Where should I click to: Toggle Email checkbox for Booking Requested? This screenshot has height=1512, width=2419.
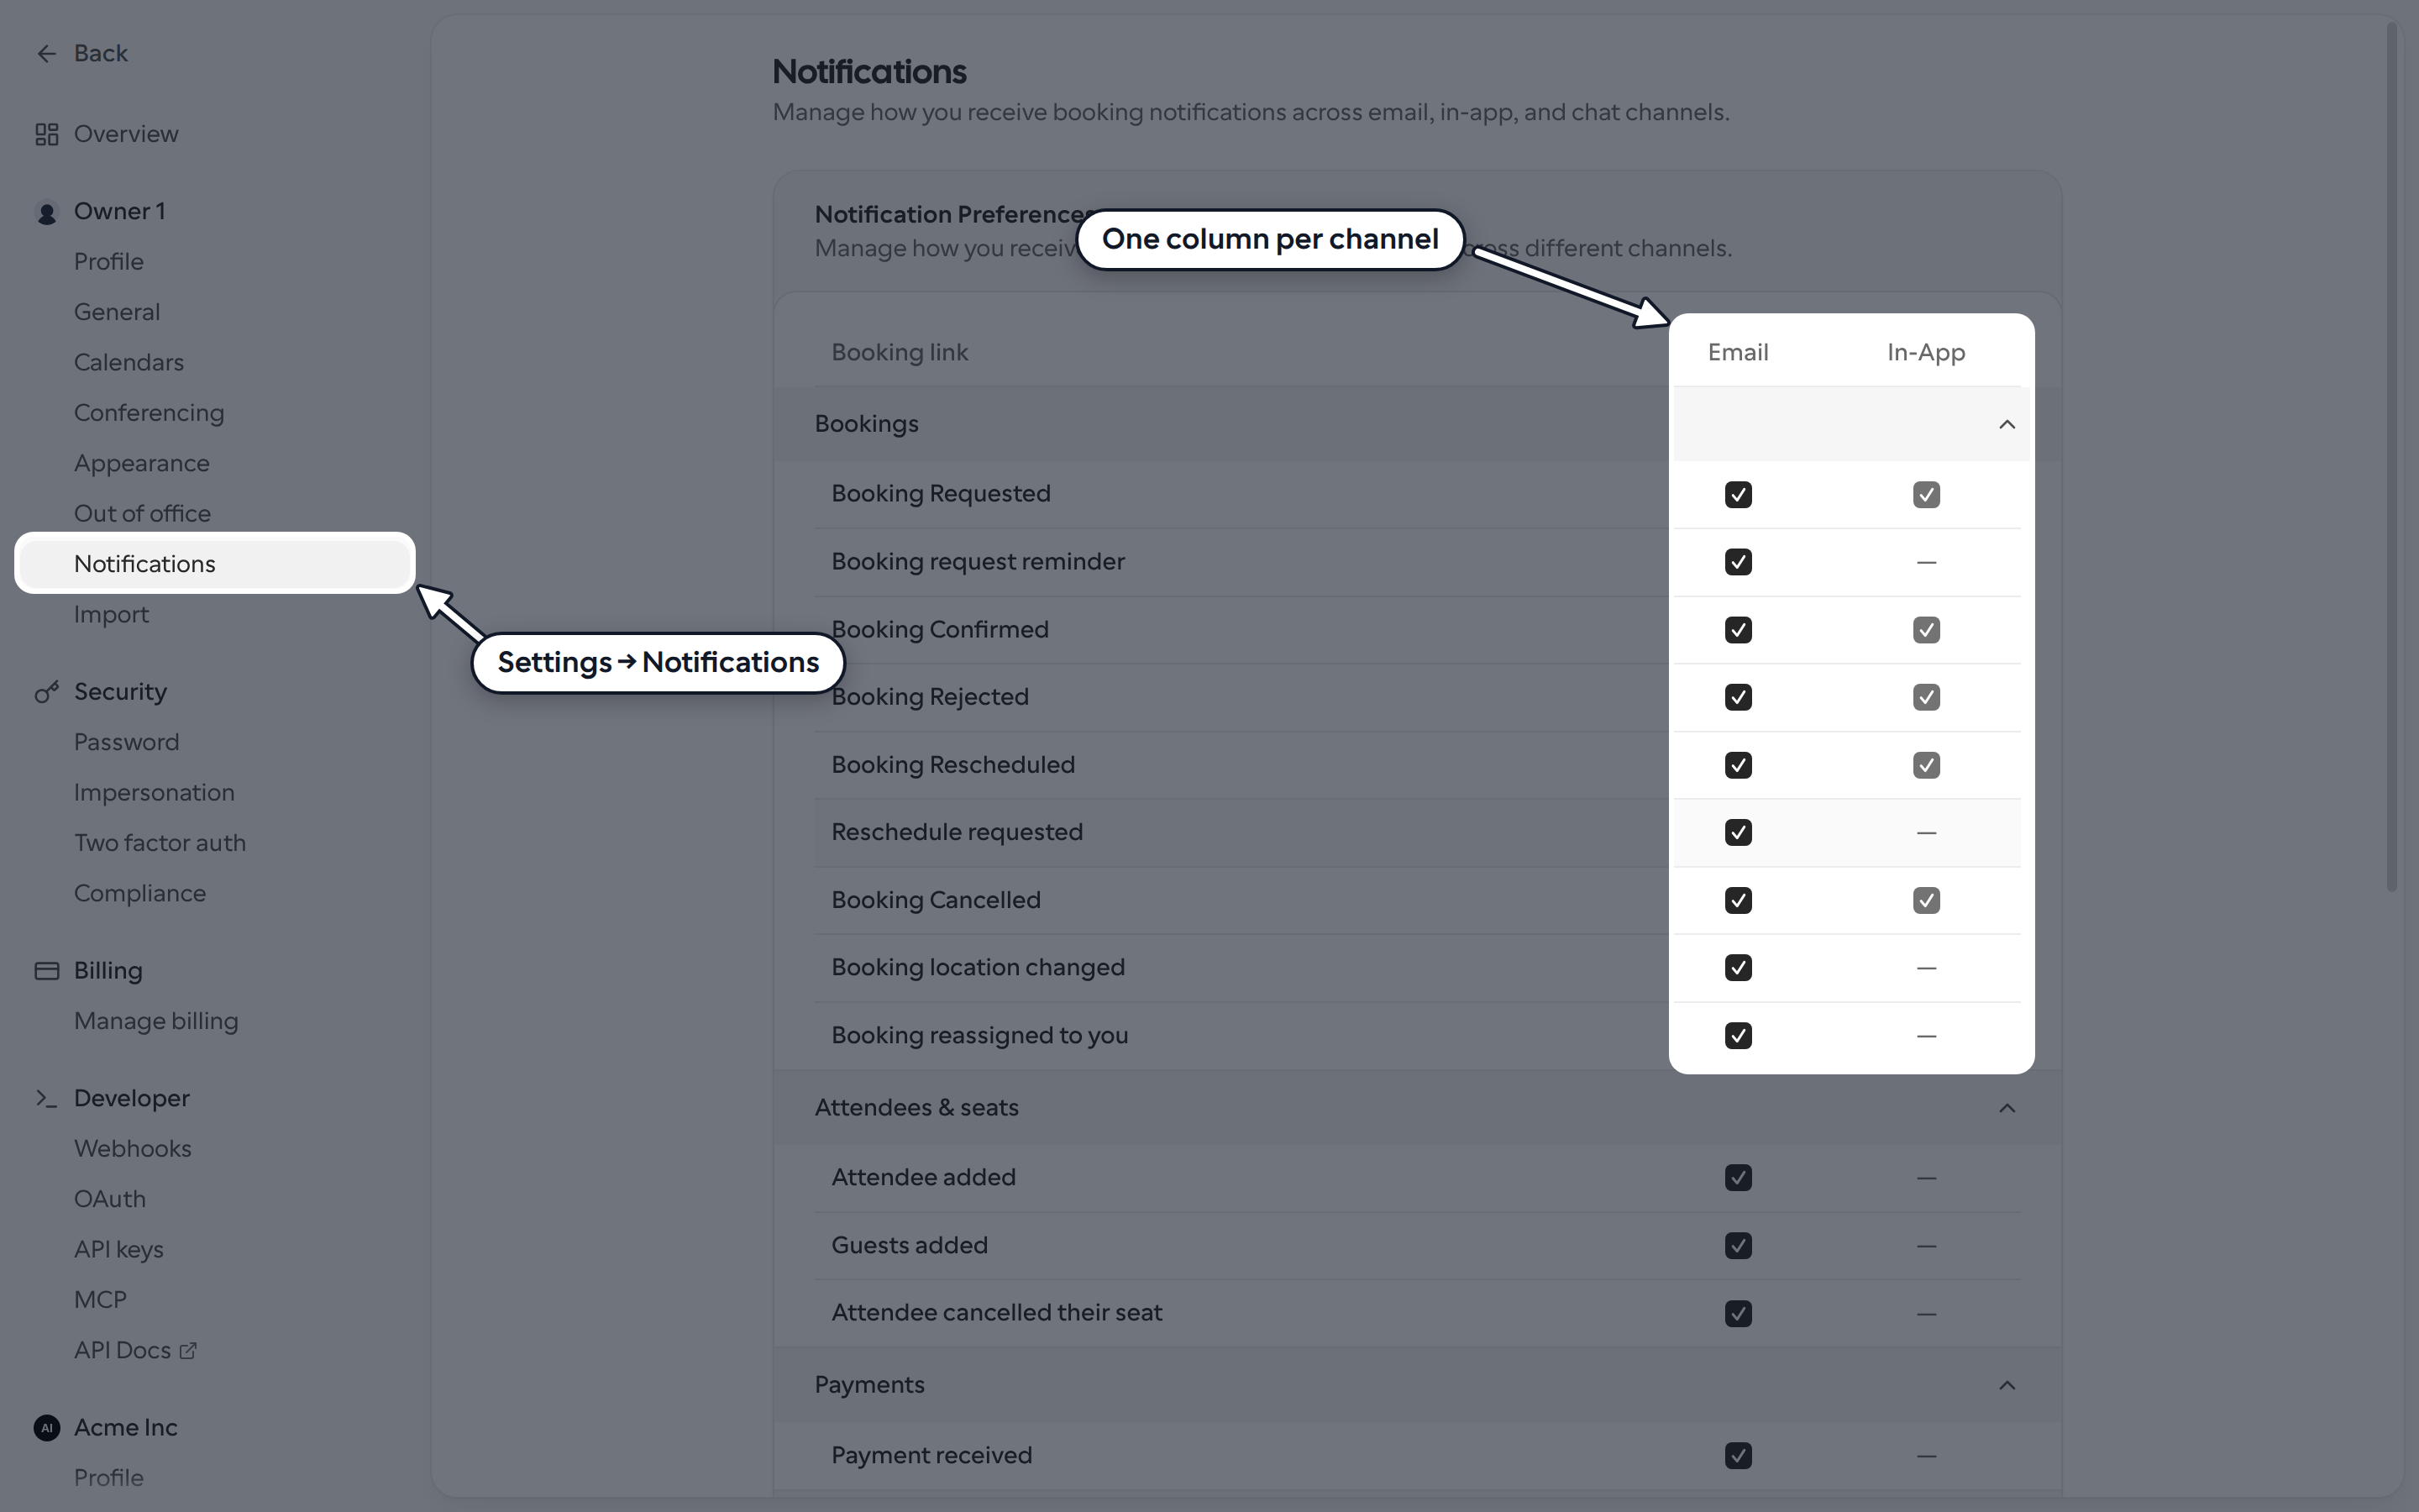[1739, 494]
